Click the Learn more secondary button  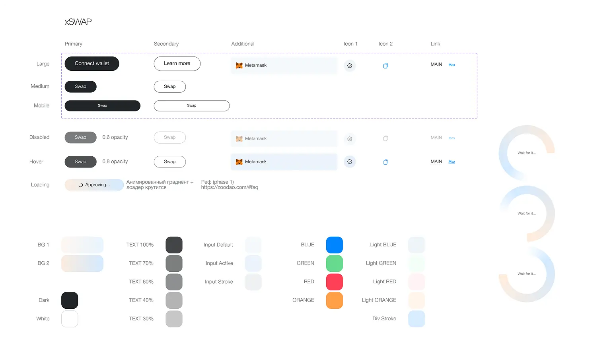click(x=177, y=64)
